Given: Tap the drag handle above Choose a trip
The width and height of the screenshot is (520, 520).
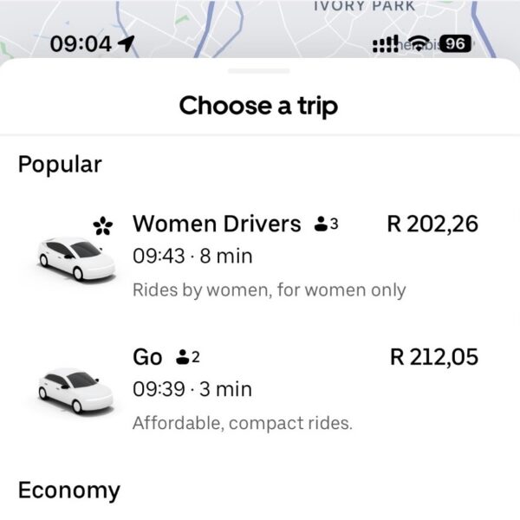Looking at the screenshot, I should (x=259, y=71).
